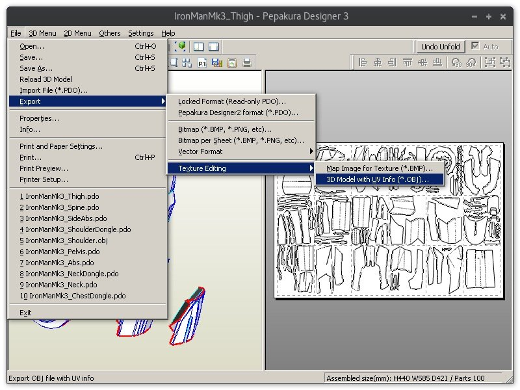
Task: Open recent file IronManMk3_Abs.pdo
Action: 88,263
